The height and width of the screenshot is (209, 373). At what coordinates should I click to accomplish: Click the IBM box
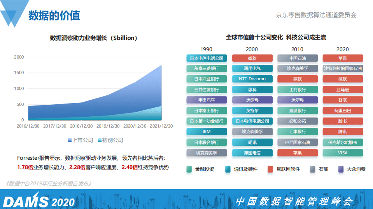point(207,131)
